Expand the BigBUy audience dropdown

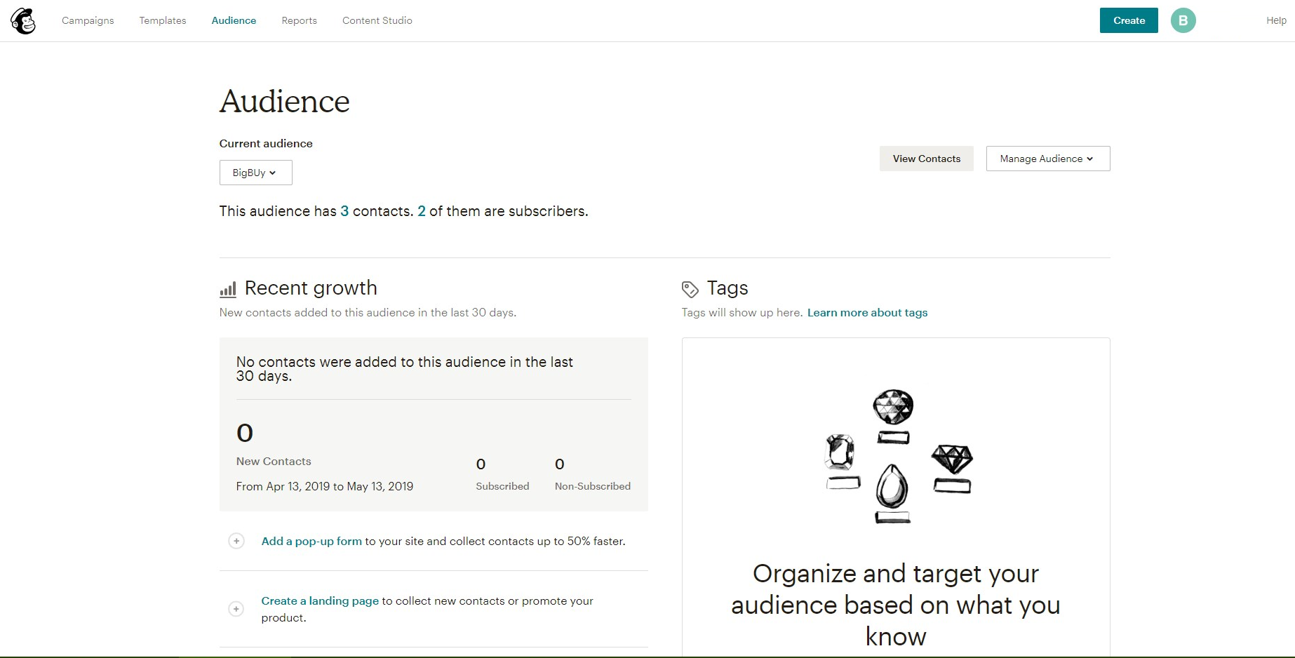click(x=255, y=173)
